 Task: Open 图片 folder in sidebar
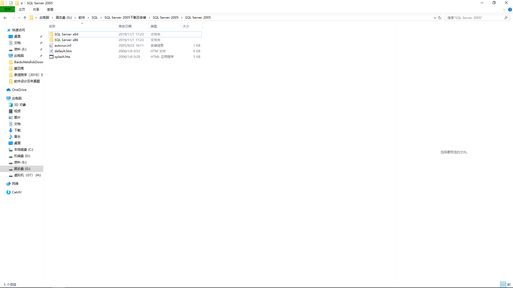pos(17,118)
